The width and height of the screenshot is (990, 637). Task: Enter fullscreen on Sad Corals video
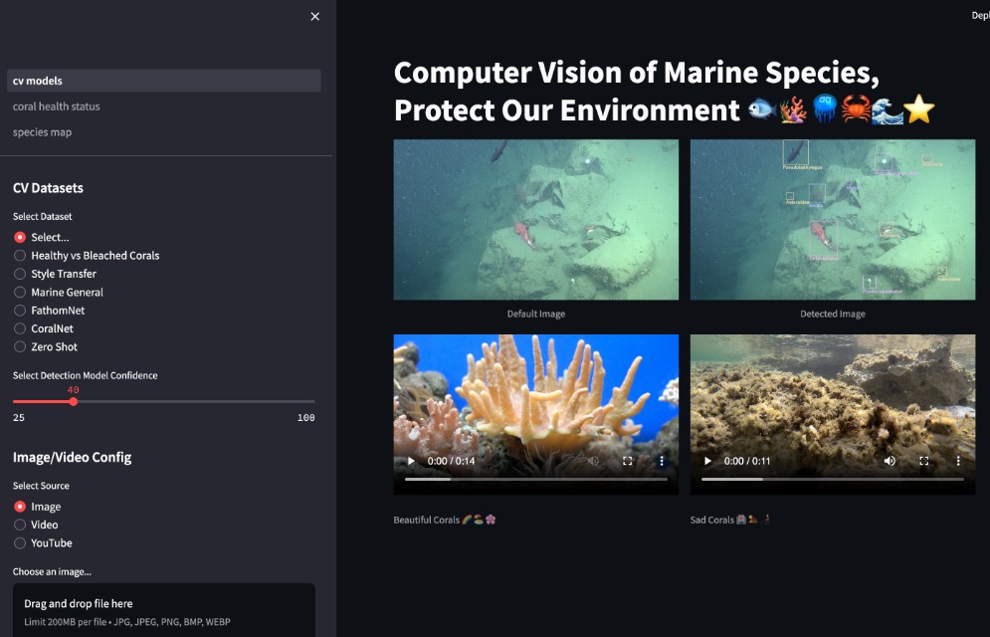click(x=924, y=461)
